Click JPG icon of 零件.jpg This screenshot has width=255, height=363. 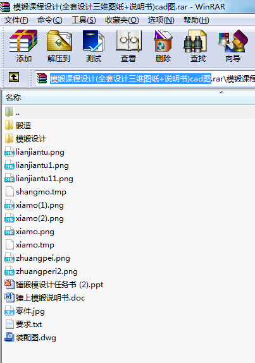click(x=9, y=311)
